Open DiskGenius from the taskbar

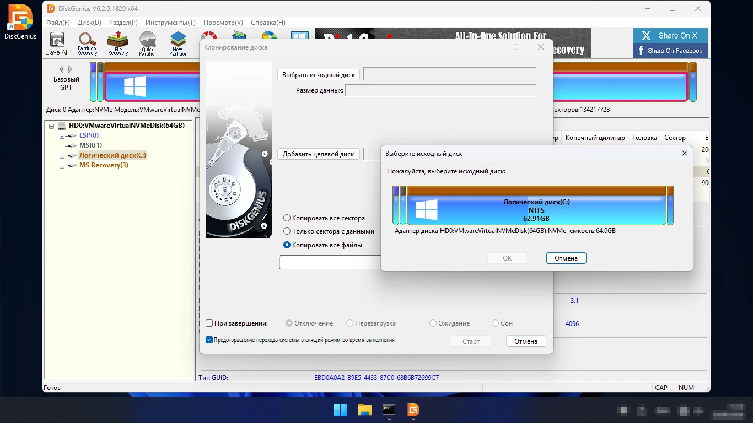click(413, 410)
